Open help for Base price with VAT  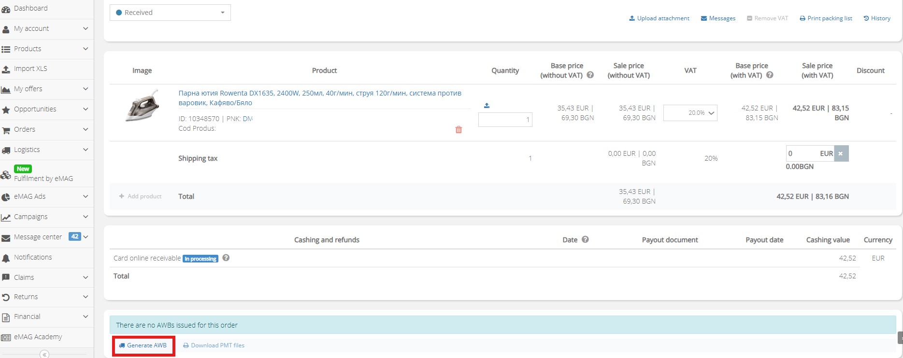(x=770, y=75)
